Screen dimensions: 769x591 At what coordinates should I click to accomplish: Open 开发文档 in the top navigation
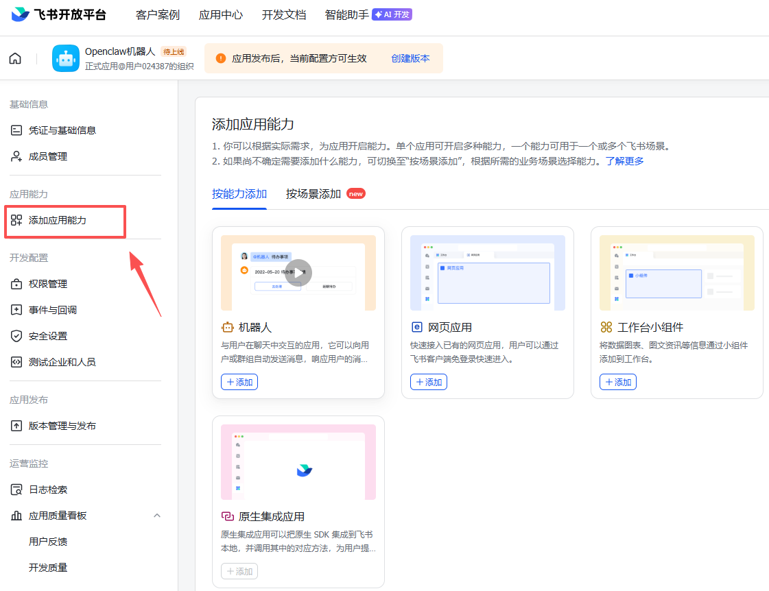(x=283, y=14)
